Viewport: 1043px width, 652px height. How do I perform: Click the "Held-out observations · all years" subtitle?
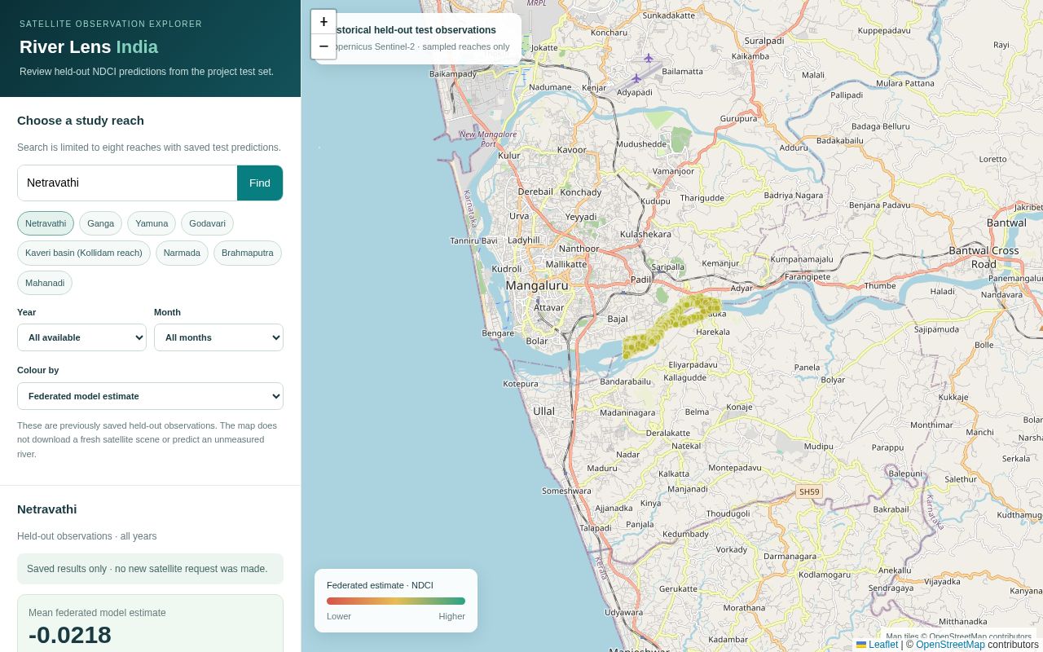click(87, 536)
